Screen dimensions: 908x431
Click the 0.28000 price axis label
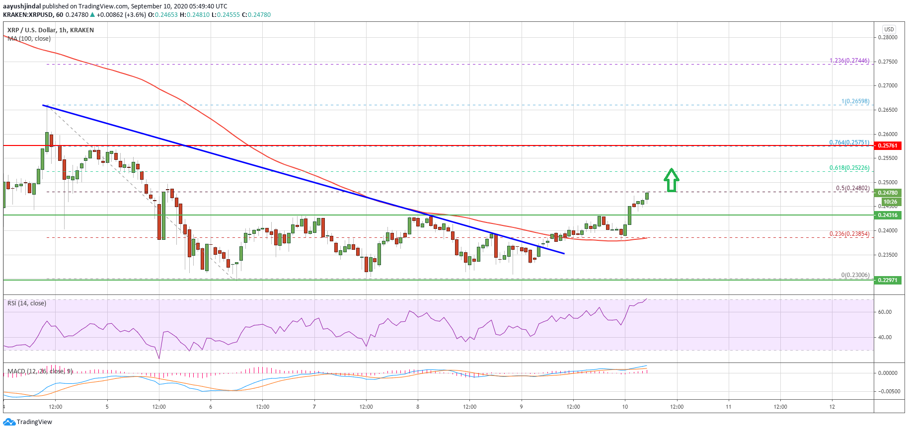click(x=888, y=37)
